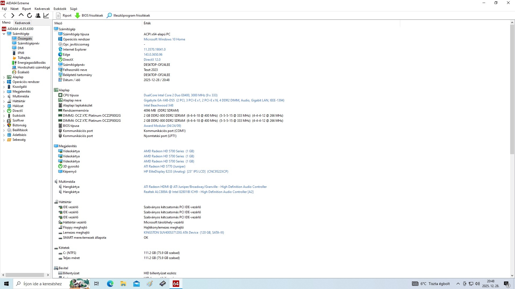Open the Riport toolbar button
This screenshot has width=515, height=289.
64,16
